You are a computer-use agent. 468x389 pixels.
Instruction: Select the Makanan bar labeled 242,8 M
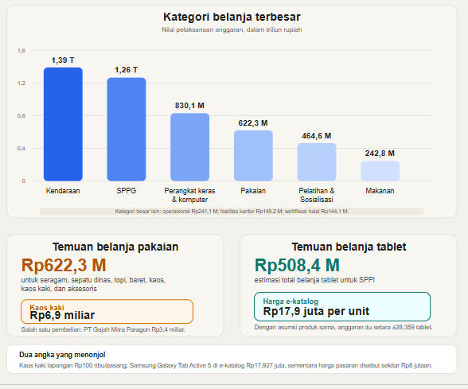pyautogui.click(x=380, y=171)
